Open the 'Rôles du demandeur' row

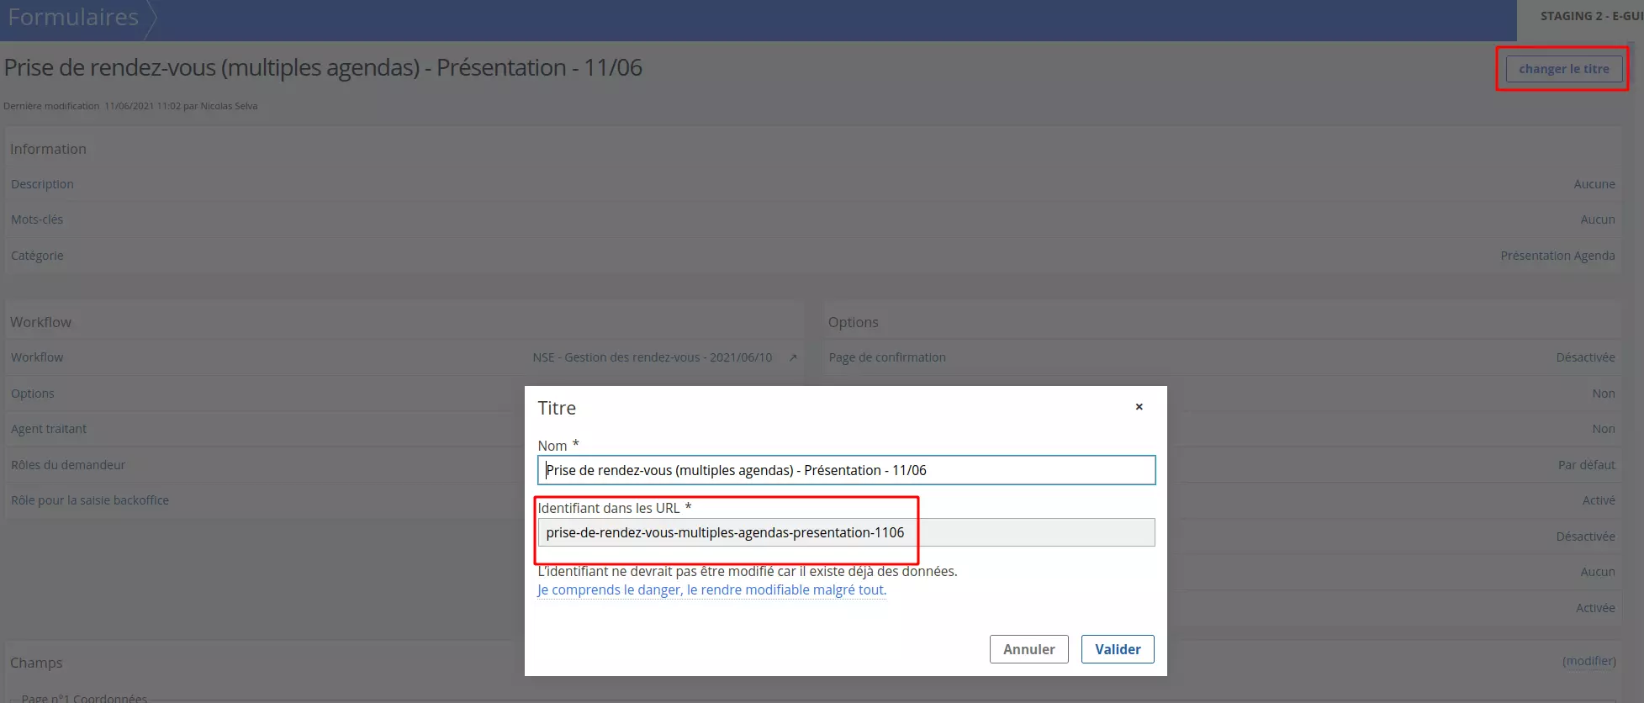(404, 465)
